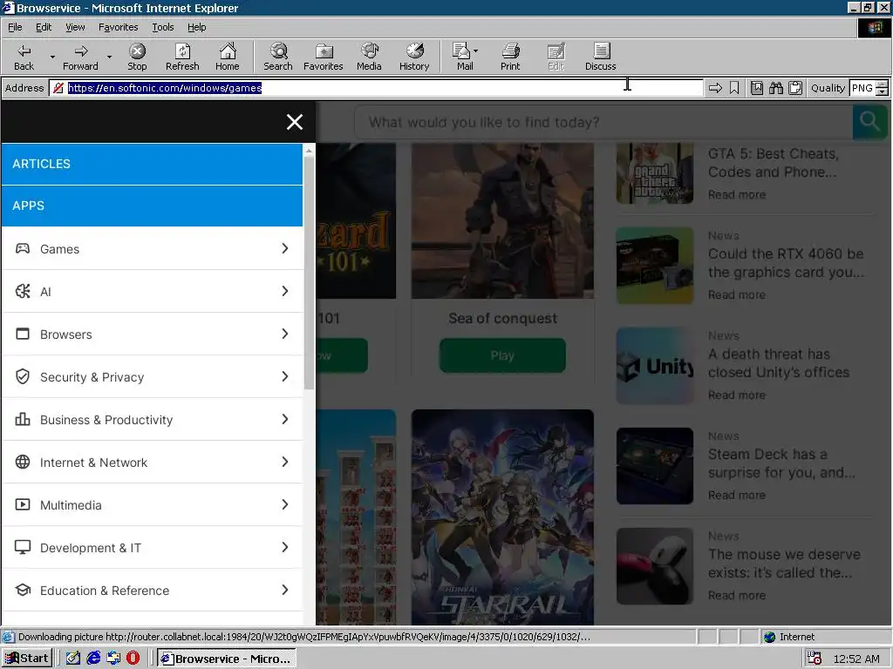Screen dimensions: 893x669
Task: Click the green magnifier search button
Action: (869, 122)
